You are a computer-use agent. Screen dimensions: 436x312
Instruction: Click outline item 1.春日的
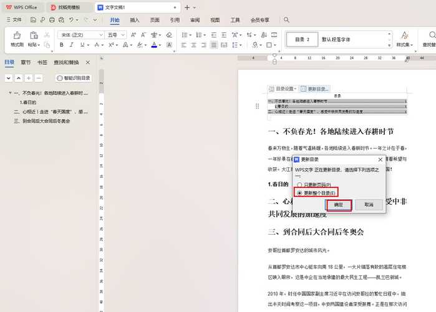click(28, 102)
